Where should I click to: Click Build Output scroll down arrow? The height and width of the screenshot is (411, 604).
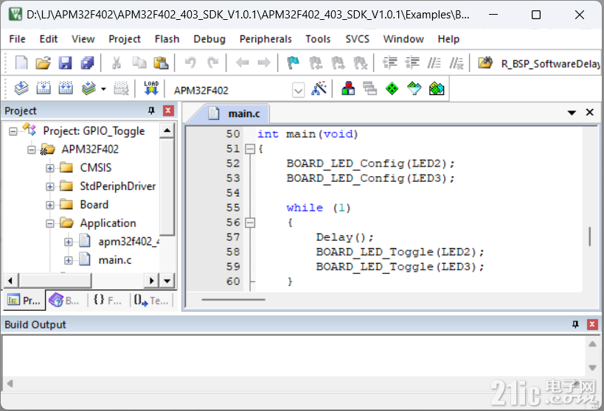coord(592,368)
